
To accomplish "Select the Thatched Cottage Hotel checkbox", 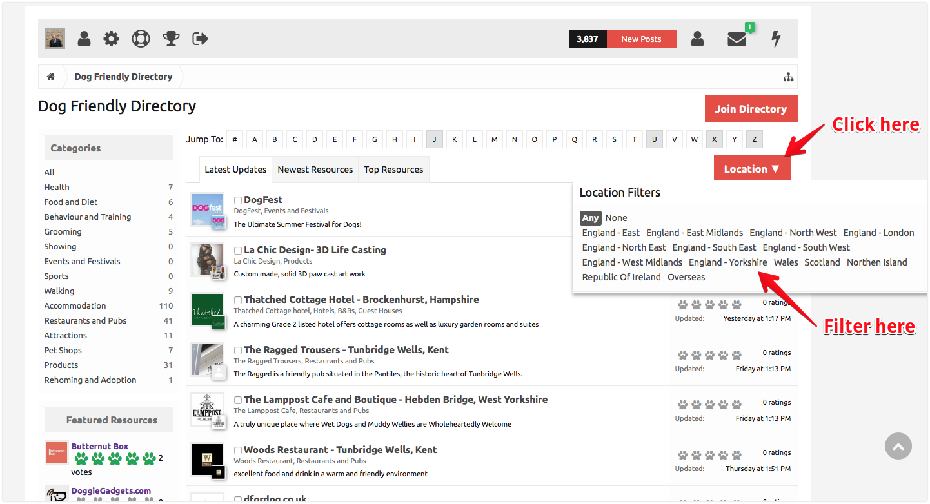I will pyautogui.click(x=238, y=300).
